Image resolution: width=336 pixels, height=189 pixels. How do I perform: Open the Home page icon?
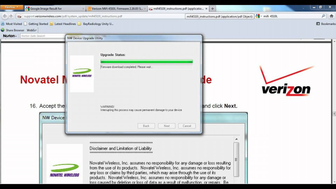click(331, 16)
